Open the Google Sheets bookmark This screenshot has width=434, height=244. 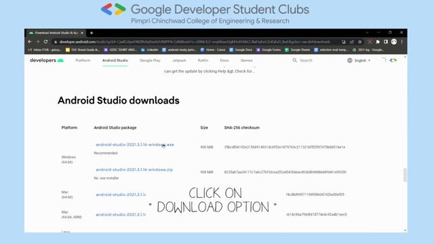tap(298, 49)
